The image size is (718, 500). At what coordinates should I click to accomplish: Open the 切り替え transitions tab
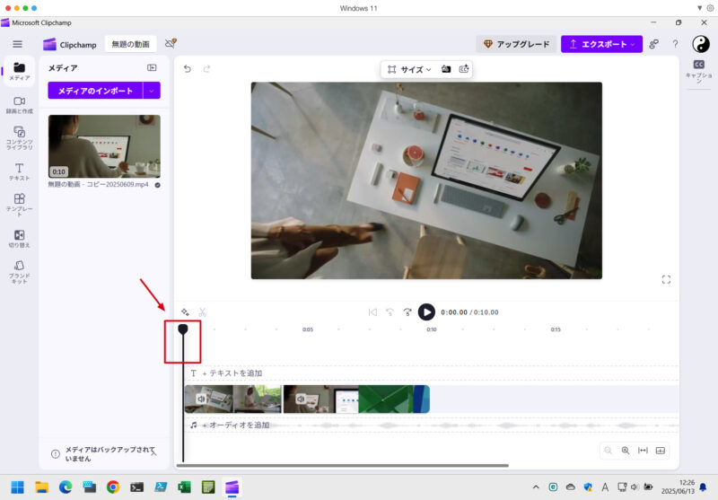point(19,239)
